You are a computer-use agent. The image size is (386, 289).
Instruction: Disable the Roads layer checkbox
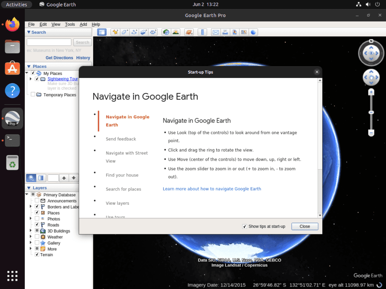pos(37,225)
